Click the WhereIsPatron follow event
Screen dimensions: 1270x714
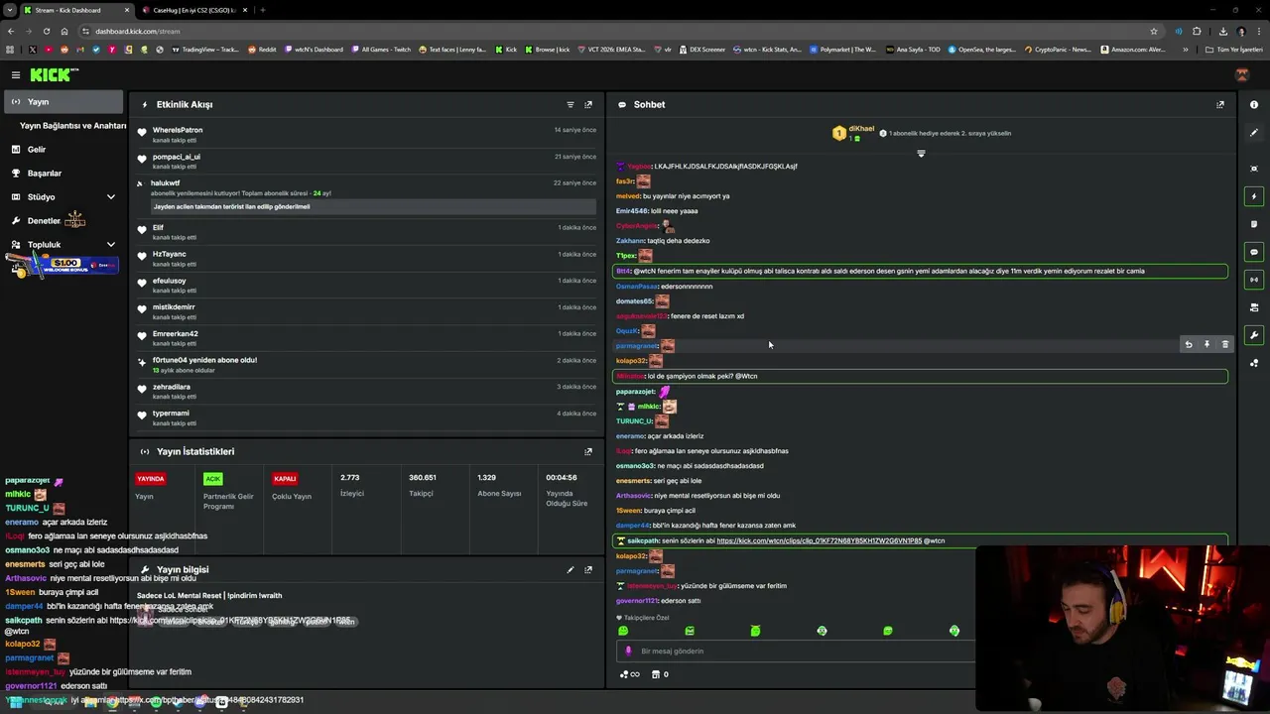(x=367, y=134)
